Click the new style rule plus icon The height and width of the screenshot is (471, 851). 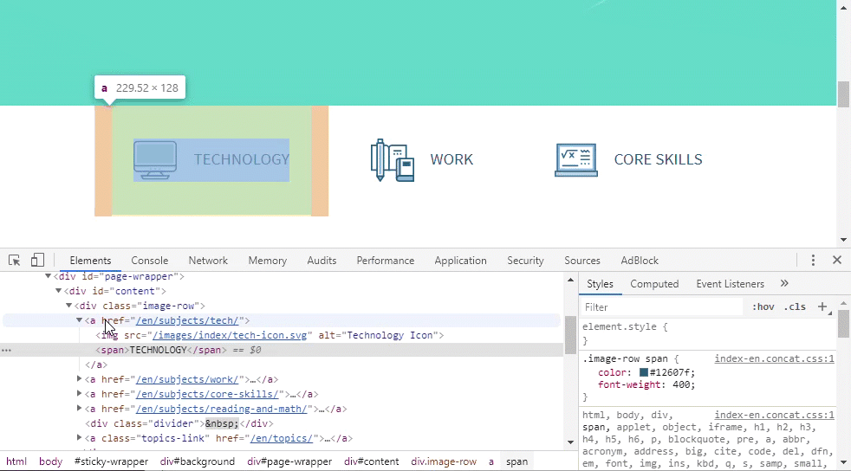click(822, 306)
